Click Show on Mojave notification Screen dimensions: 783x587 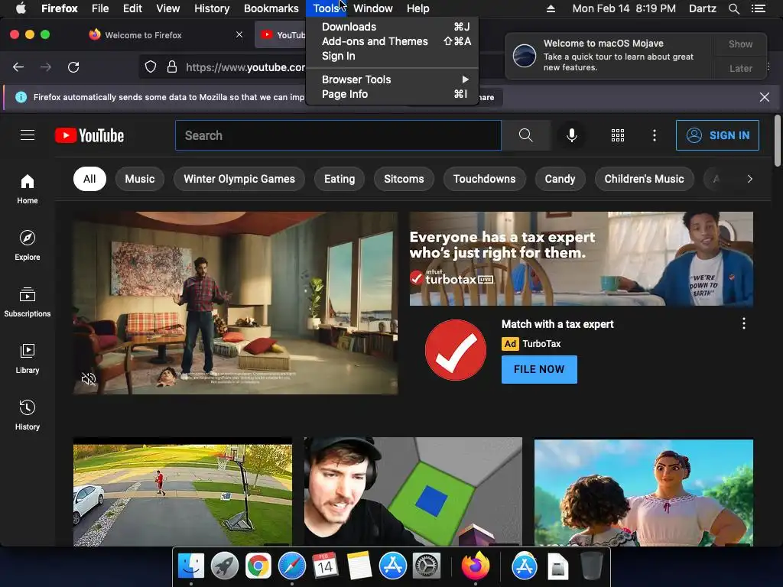click(x=740, y=44)
